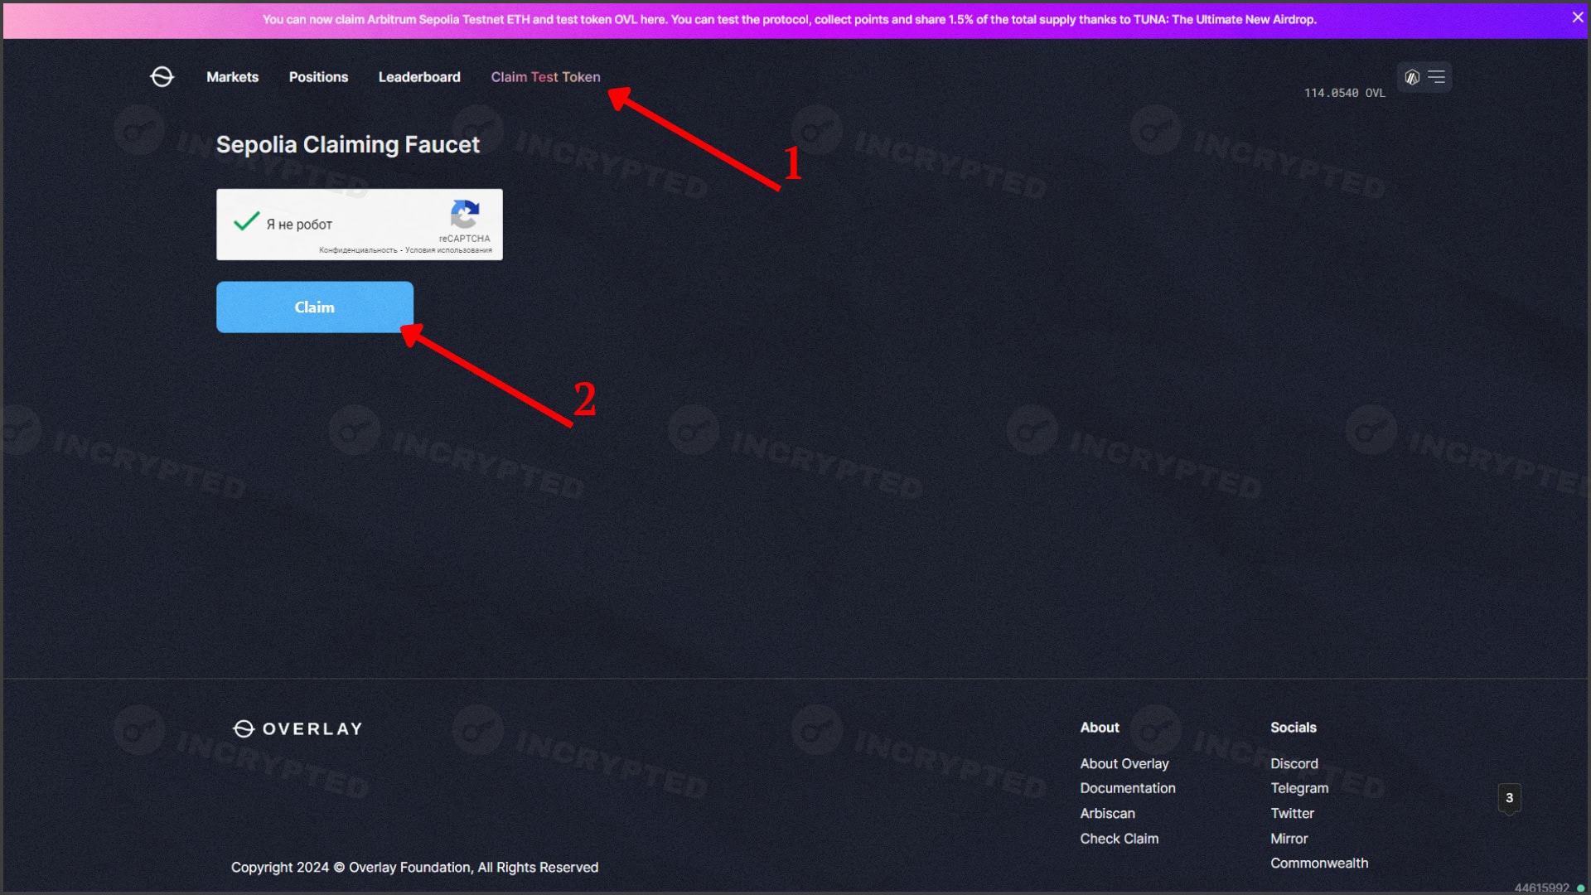Open the Markets page
Viewport: 1591px width, 895px height.
click(232, 77)
